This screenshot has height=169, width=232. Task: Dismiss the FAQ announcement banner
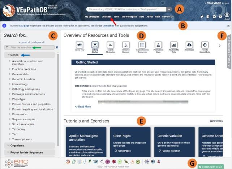coord(228,26)
